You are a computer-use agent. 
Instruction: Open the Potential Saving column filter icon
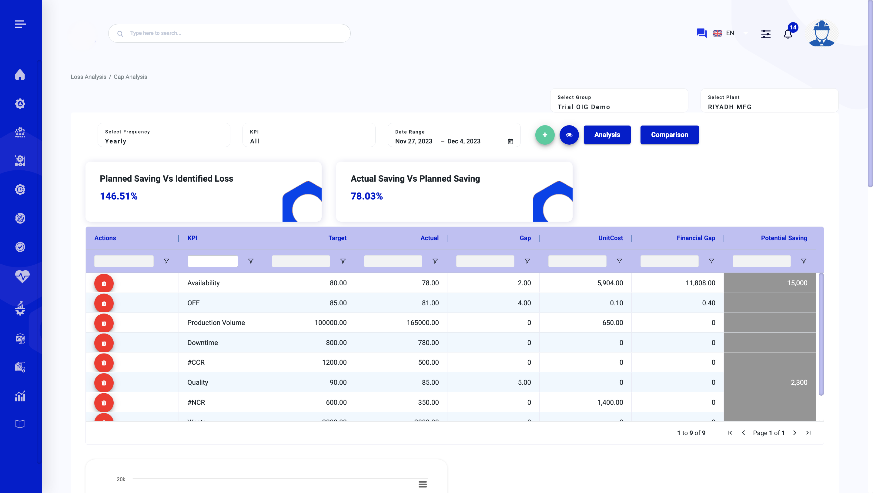804,261
